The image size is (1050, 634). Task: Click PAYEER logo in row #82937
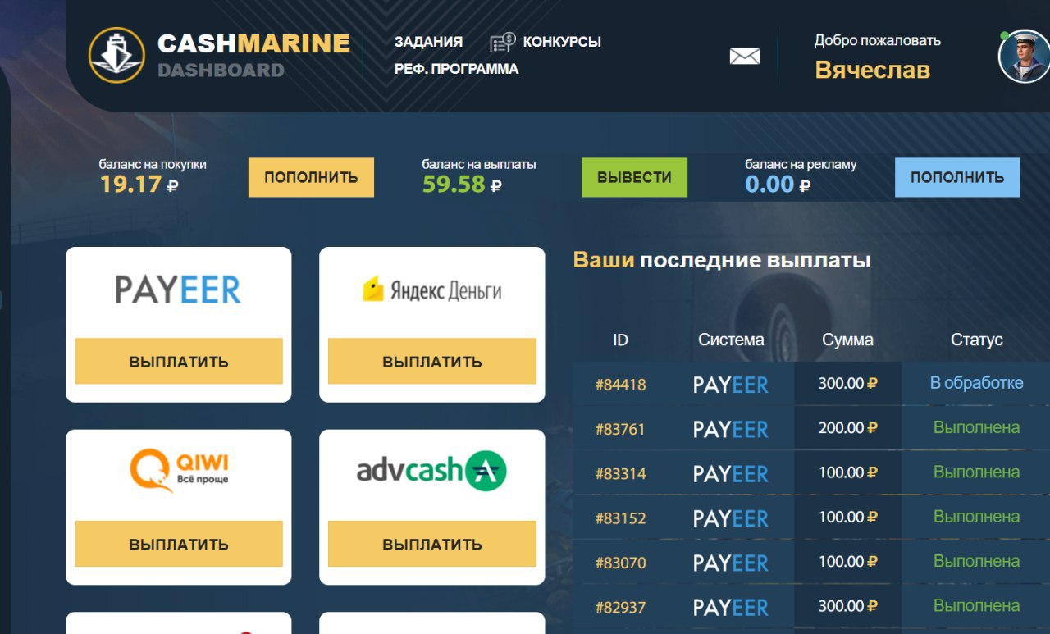731,608
